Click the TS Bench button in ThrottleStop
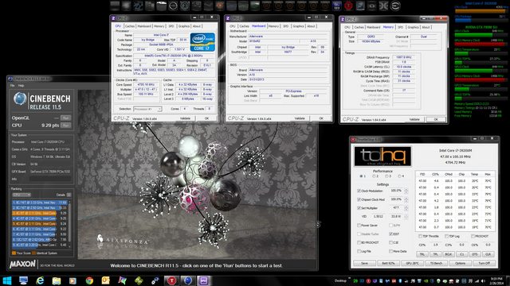Screen dimensions: 510x286 436,263
